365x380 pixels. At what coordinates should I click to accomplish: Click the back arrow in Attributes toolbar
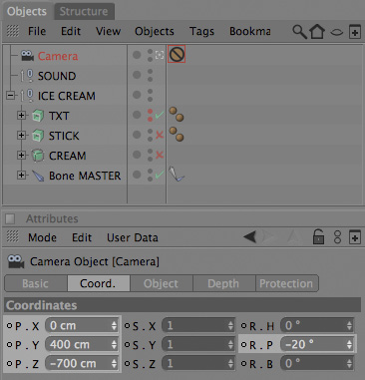(x=249, y=237)
